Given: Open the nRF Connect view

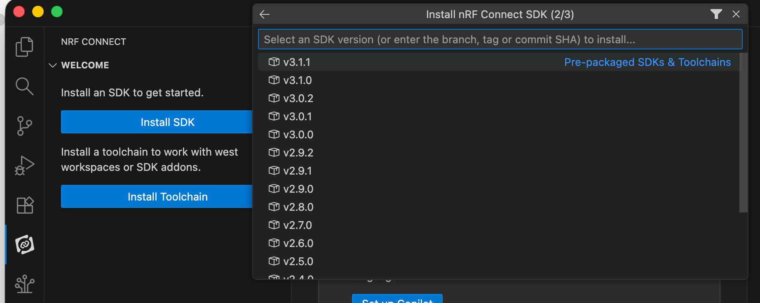Looking at the screenshot, I should point(24,245).
